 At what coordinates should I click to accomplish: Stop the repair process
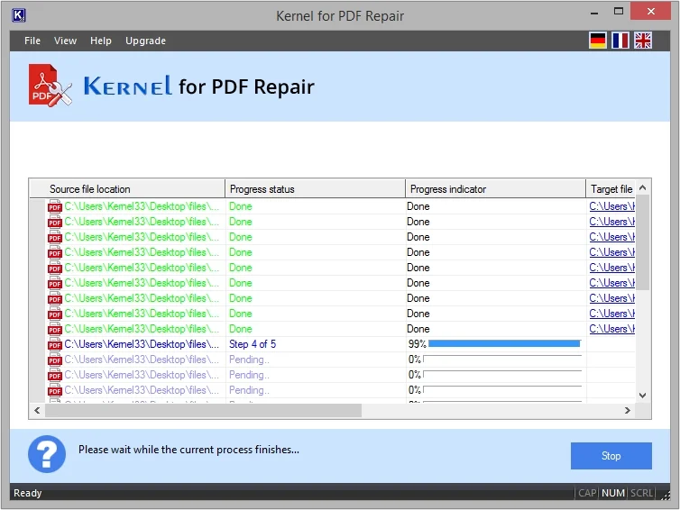(x=611, y=456)
